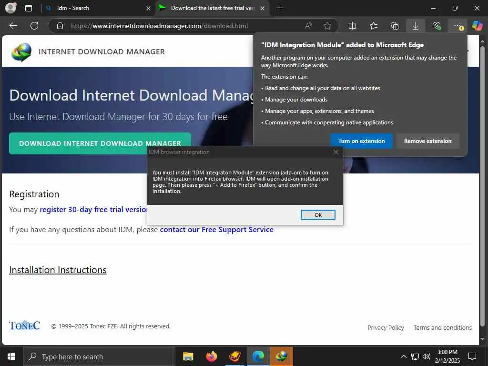Launch Firefox from the taskbar

click(212, 356)
